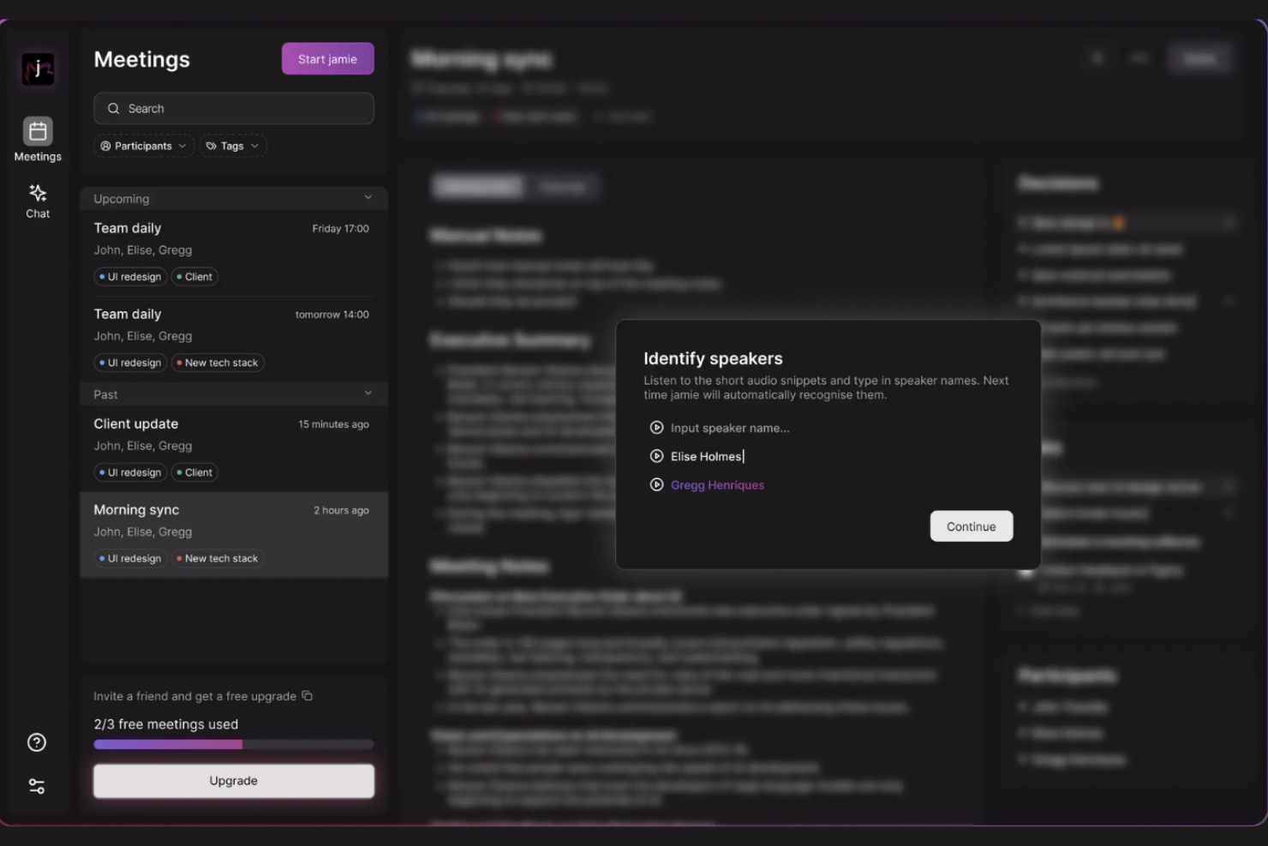Open the Tags filter dropdown
The height and width of the screenshot is (846, 1268).
tap(231, 146)
